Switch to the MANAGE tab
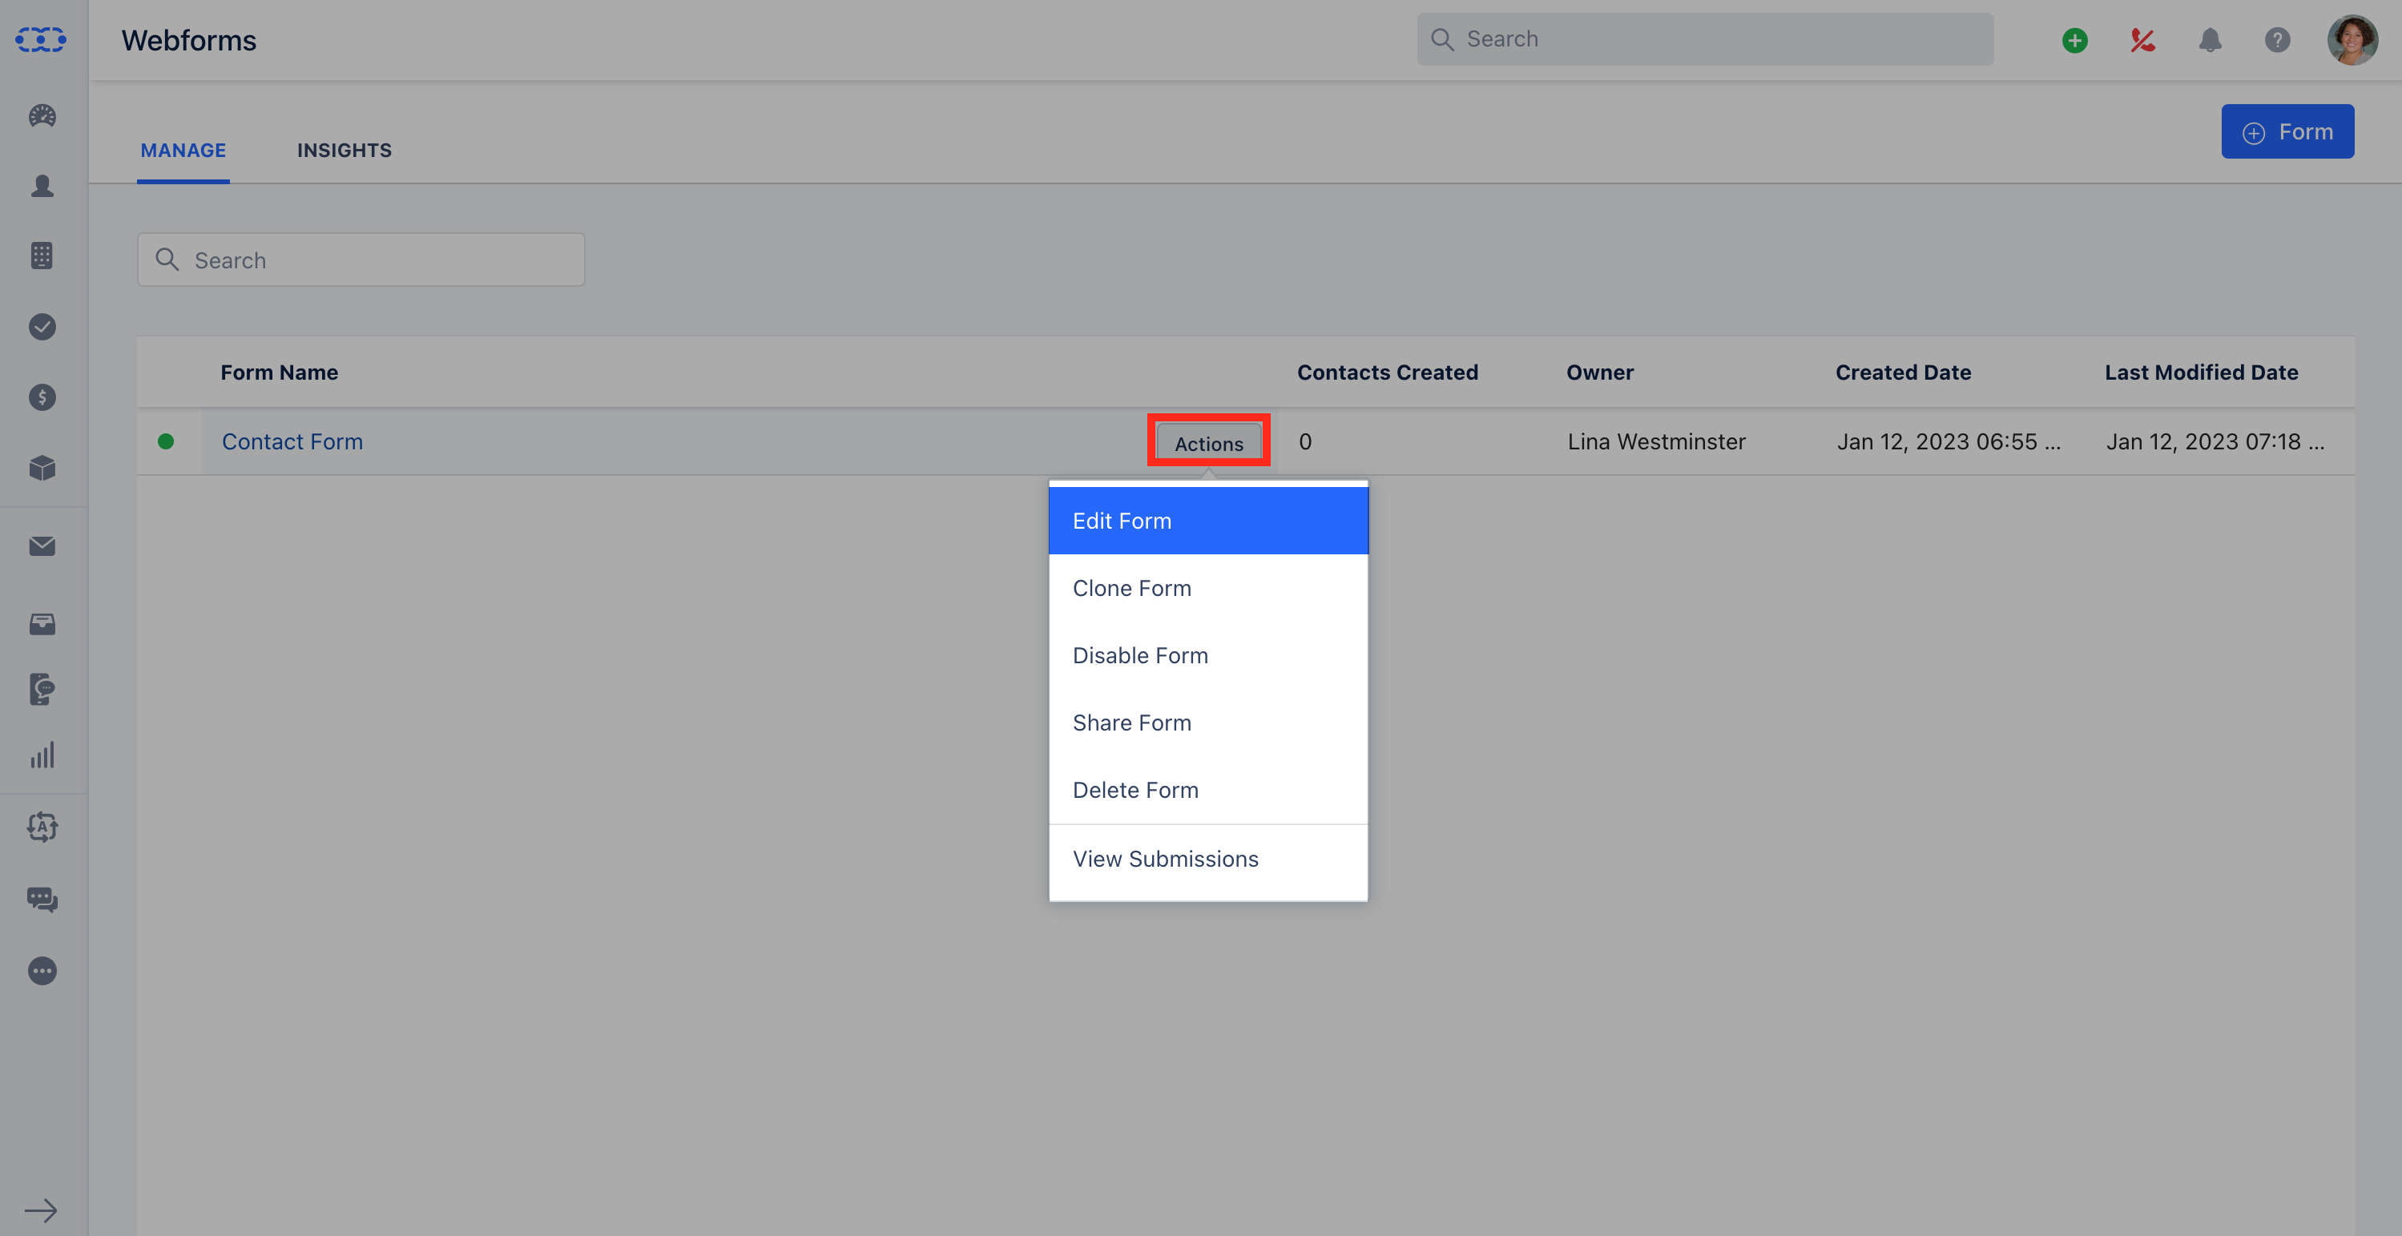2402x1236 pixels. coord(183,150)
